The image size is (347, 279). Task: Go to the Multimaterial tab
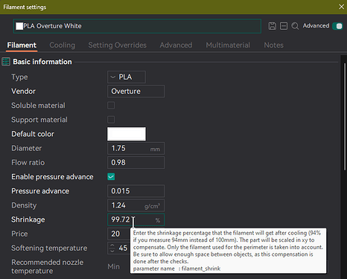coord(228,45)
